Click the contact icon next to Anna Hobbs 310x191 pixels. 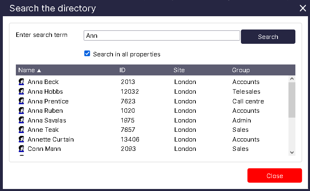[x=22, y=92]
